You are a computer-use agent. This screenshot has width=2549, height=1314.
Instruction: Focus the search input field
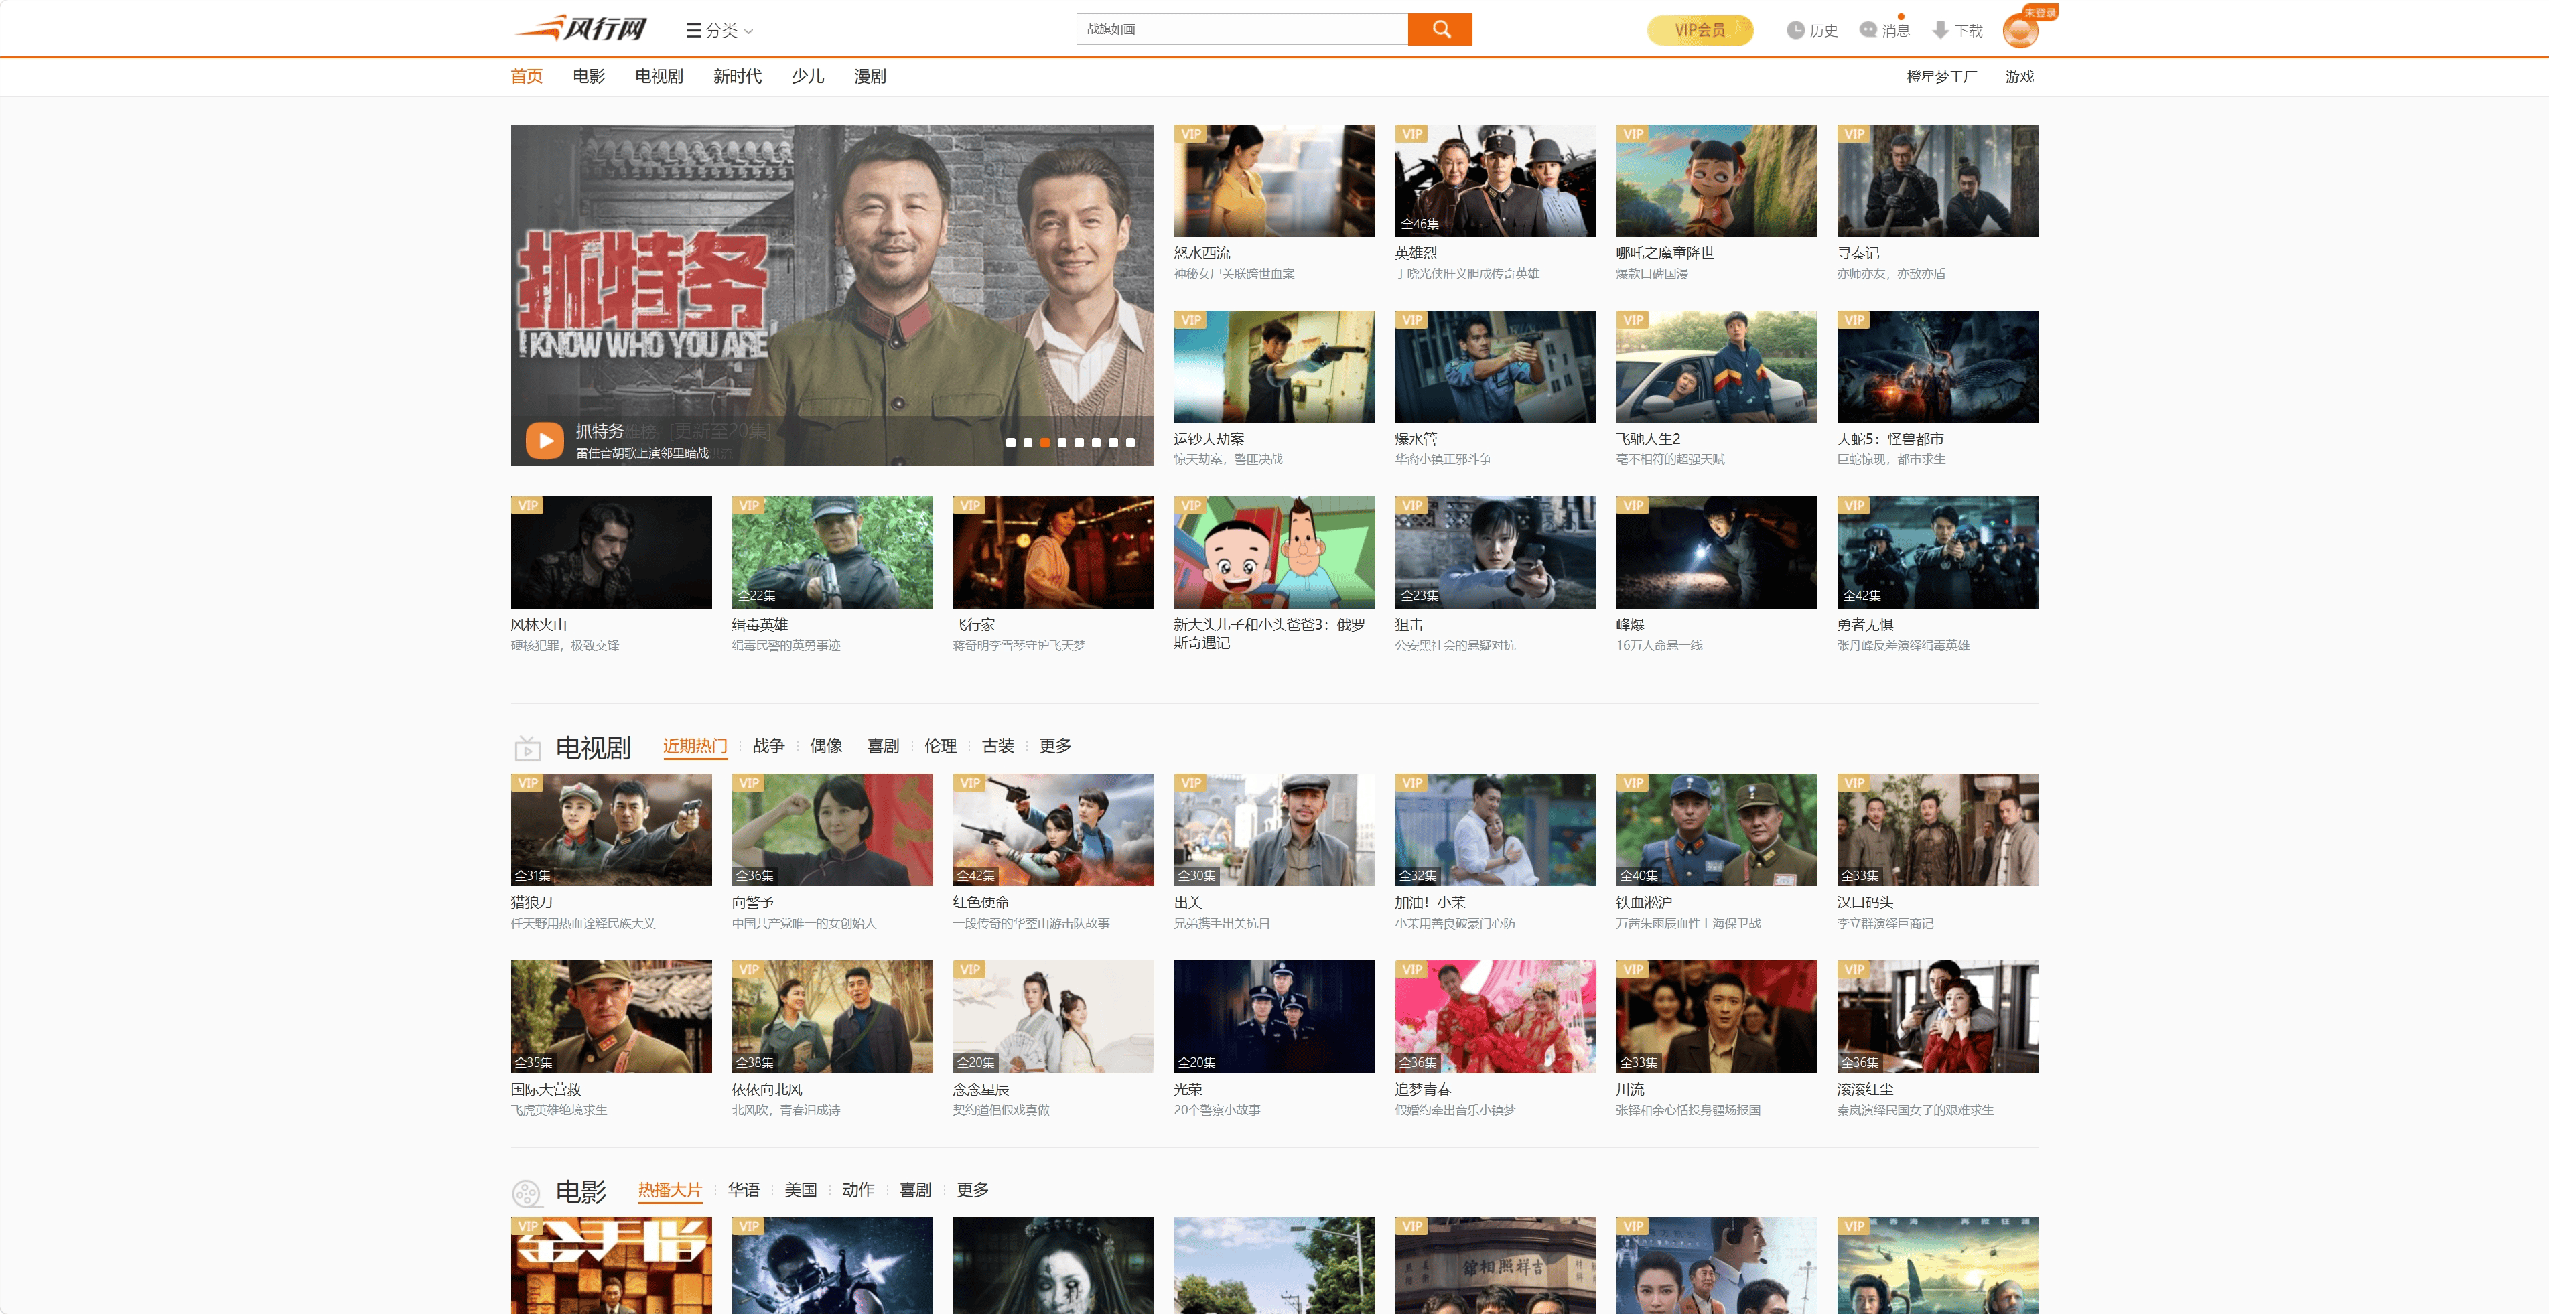(1242, 29)
